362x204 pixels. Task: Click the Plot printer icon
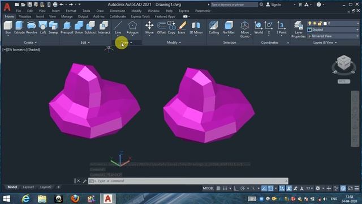click(55, 5)
